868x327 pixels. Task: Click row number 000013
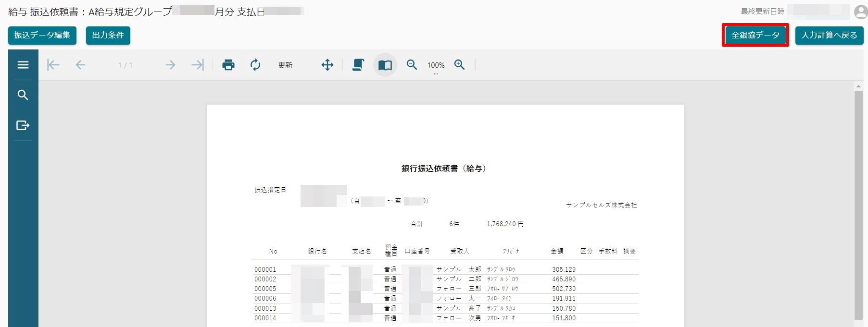(265, 308)
